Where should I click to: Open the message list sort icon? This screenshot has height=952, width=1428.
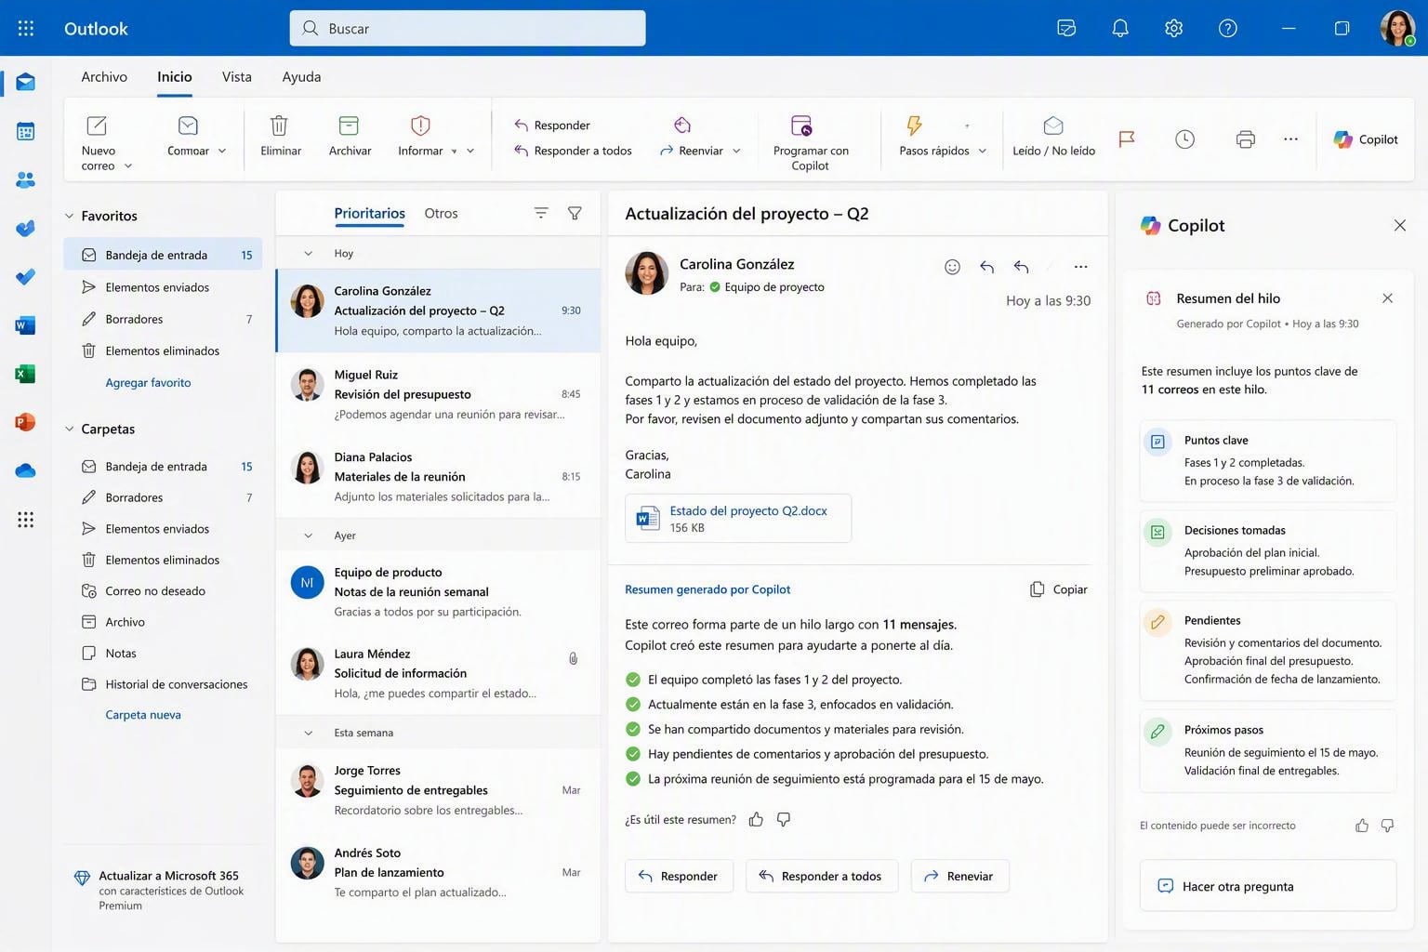pos(541,213)
